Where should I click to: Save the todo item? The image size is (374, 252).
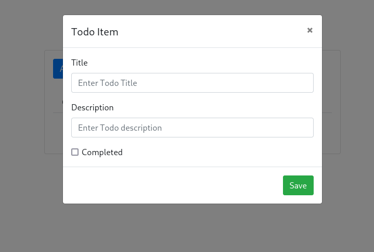pyautogui.click(x=298, y=185)
